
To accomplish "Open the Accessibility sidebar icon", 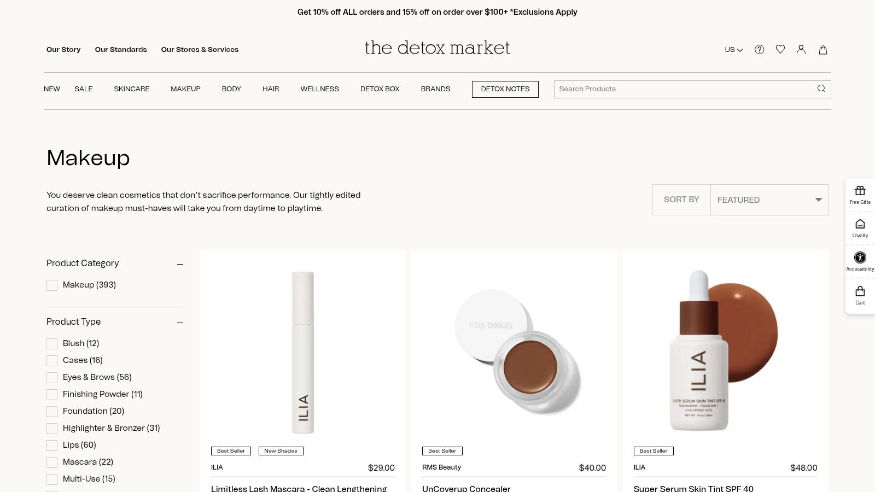I will click(x=860, y=262).
